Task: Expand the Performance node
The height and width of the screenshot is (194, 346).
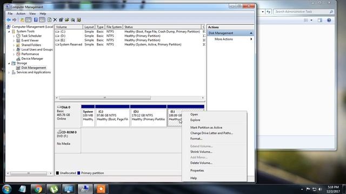Action: pyautogui.click(x=14, y=54)
